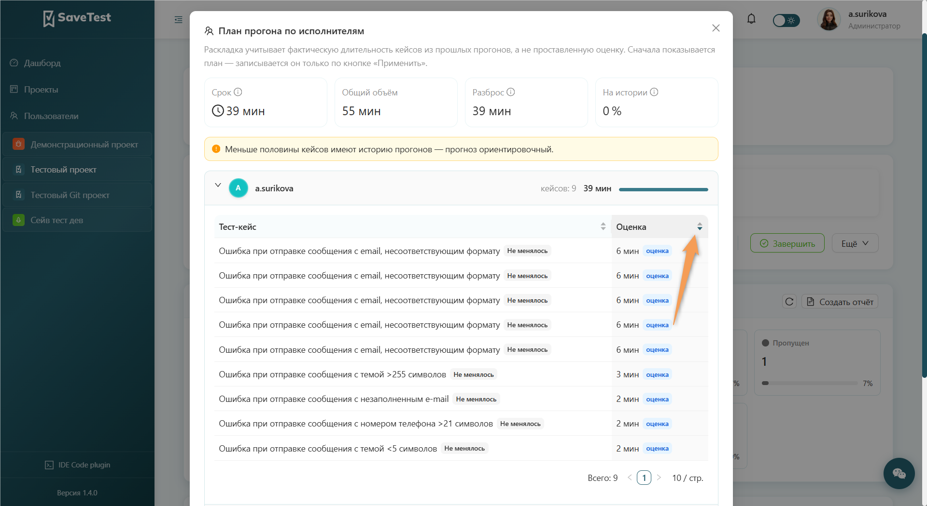Click Не менялось tag for телефона >21 символов
Screen dimensions: 927x506
[x=520, y=424]
